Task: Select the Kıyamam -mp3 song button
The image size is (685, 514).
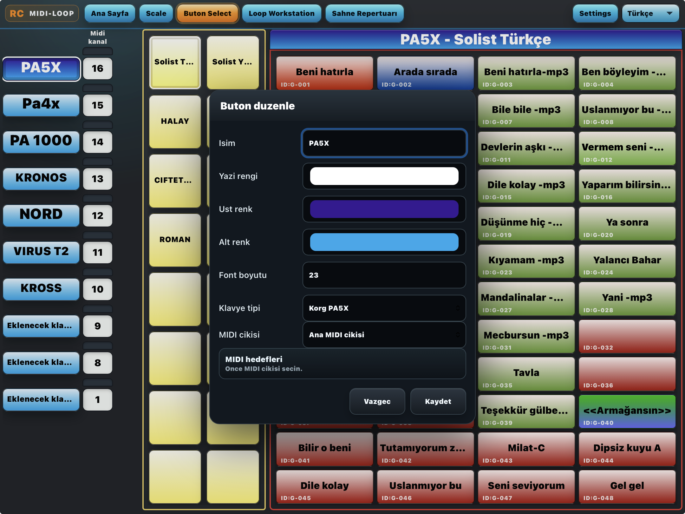Action: point(526,261)
